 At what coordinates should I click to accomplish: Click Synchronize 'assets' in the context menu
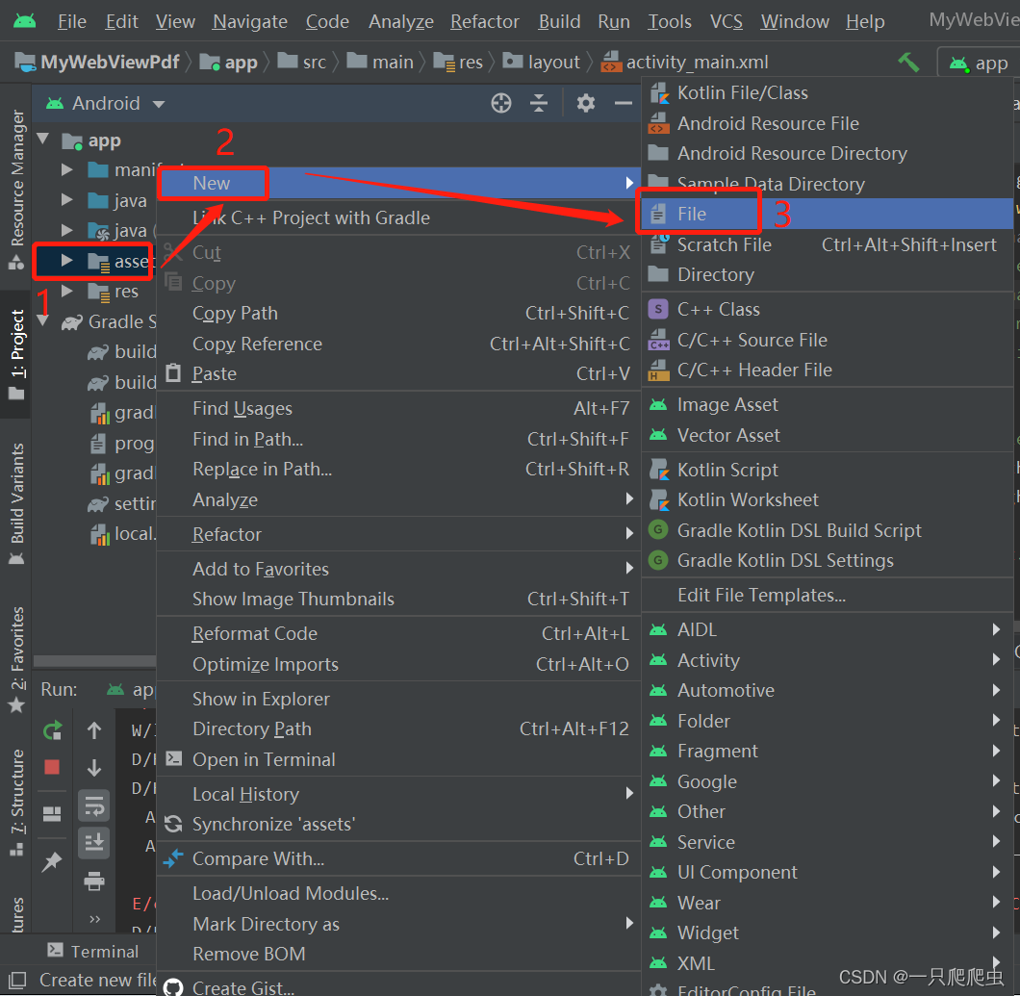tap(398, 825)
